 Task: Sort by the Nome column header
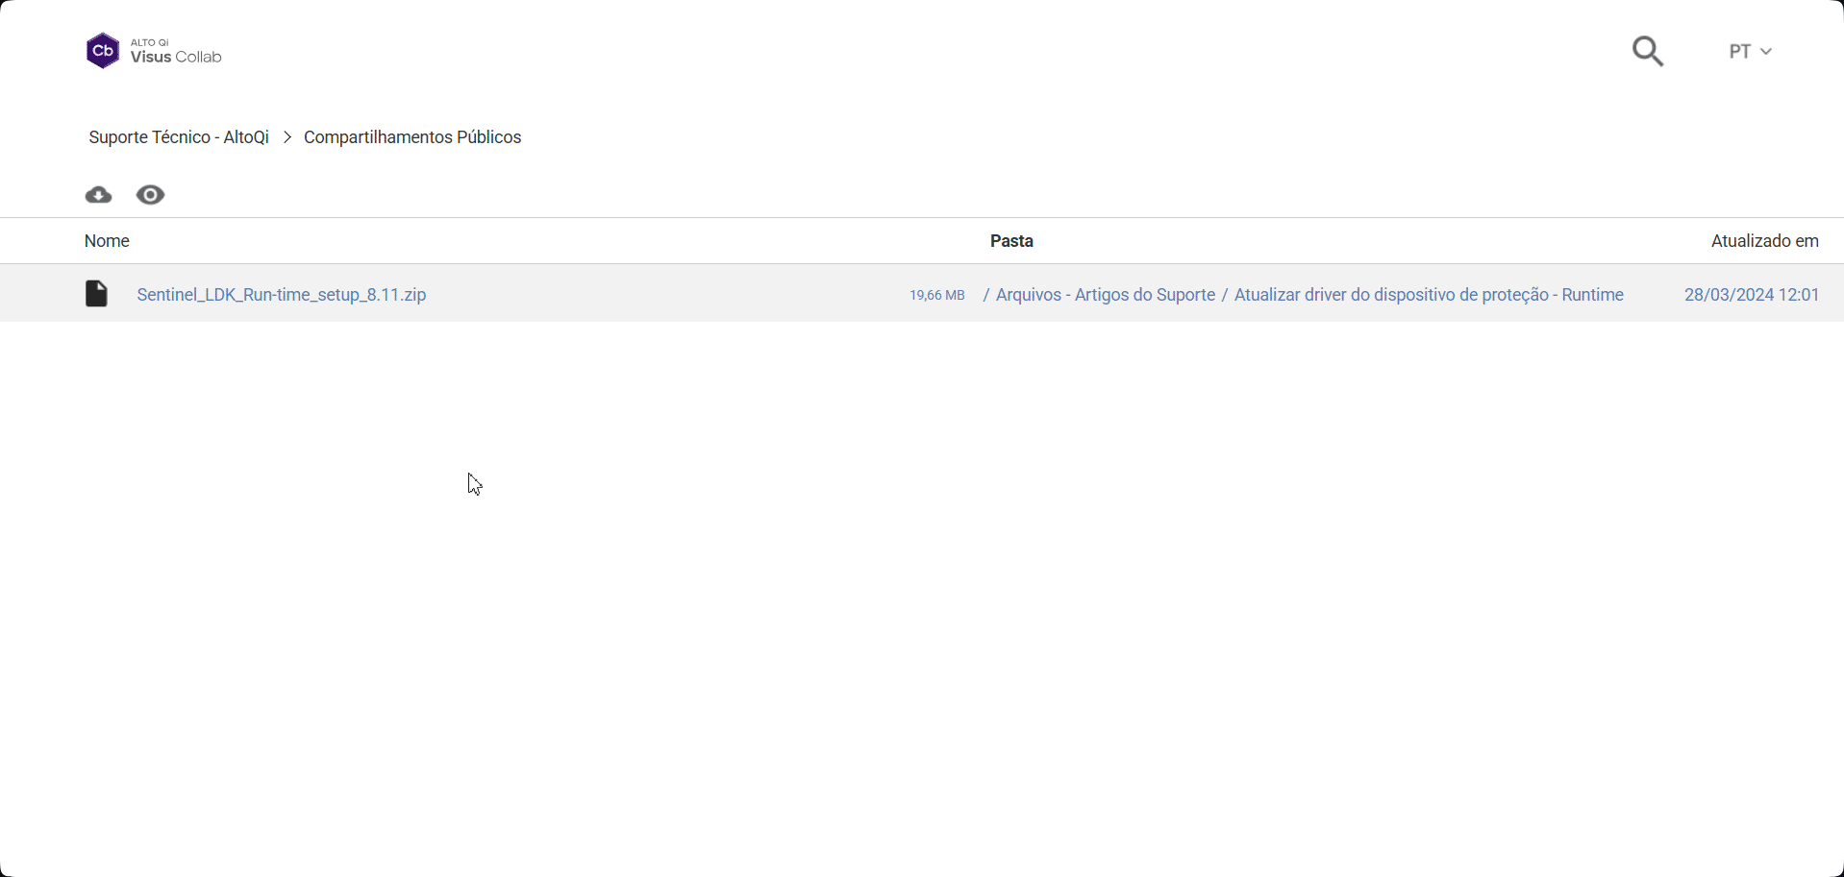point(107,241)
